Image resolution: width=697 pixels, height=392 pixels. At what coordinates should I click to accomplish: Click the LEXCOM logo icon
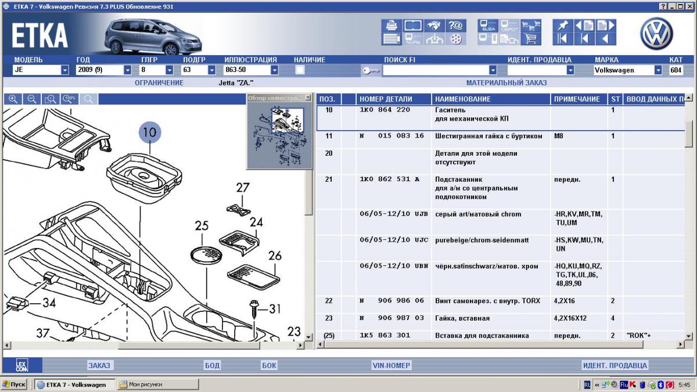pos(21,365)
